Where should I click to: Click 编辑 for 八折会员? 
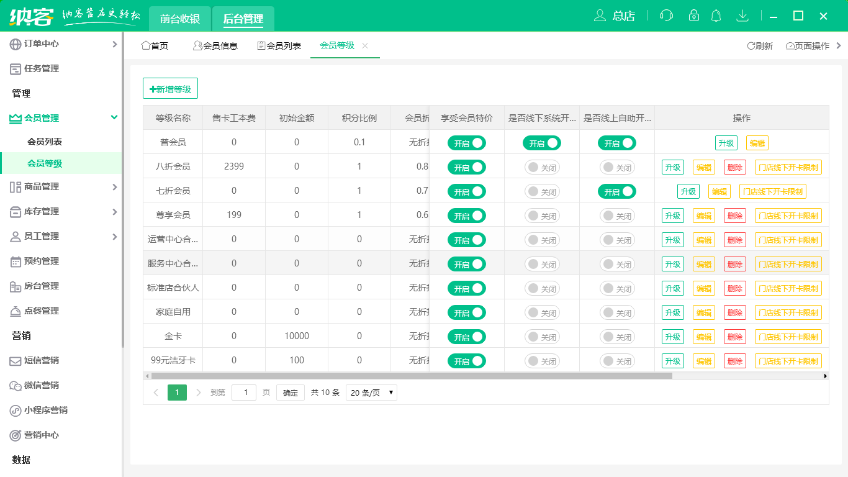pos(703,167)
